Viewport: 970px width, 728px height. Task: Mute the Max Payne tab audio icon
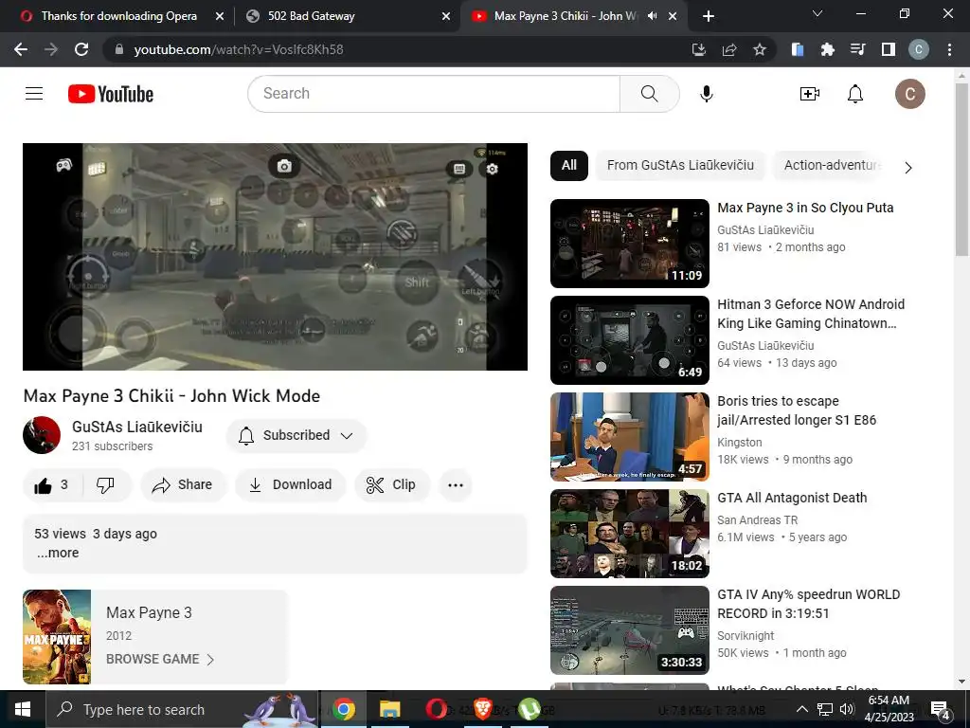coord(652,16)
